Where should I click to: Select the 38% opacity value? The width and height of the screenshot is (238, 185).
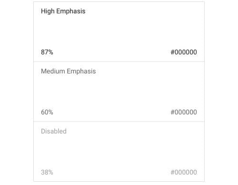47,172
